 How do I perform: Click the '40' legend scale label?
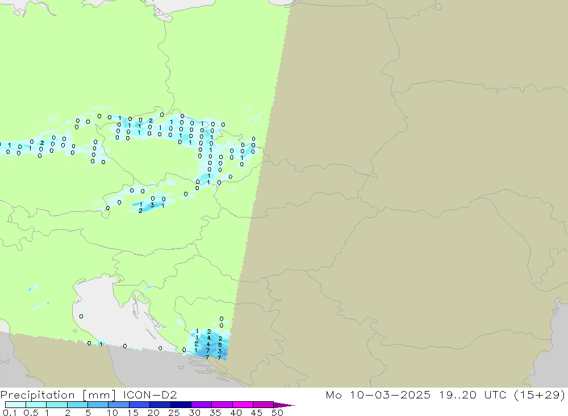tap(236, 413)
